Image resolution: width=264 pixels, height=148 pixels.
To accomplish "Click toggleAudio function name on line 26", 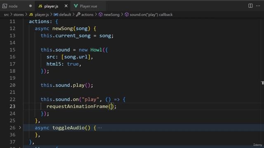I will coord(68,128).
